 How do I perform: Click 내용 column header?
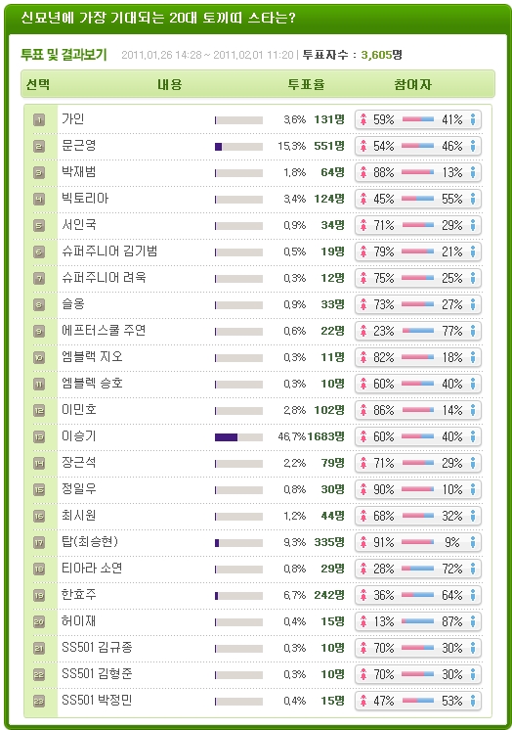click(x=170, y=84)
